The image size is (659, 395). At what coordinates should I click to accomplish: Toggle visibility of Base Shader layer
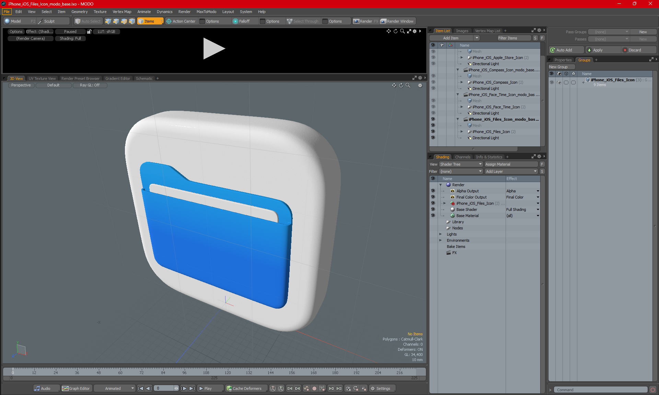coord(433,210)
